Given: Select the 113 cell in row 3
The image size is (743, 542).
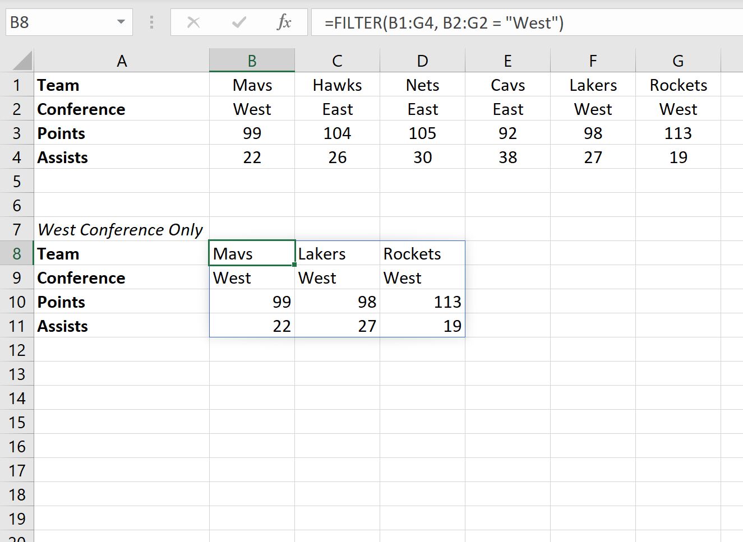Looking at the screenshot, I should [679, 133].
